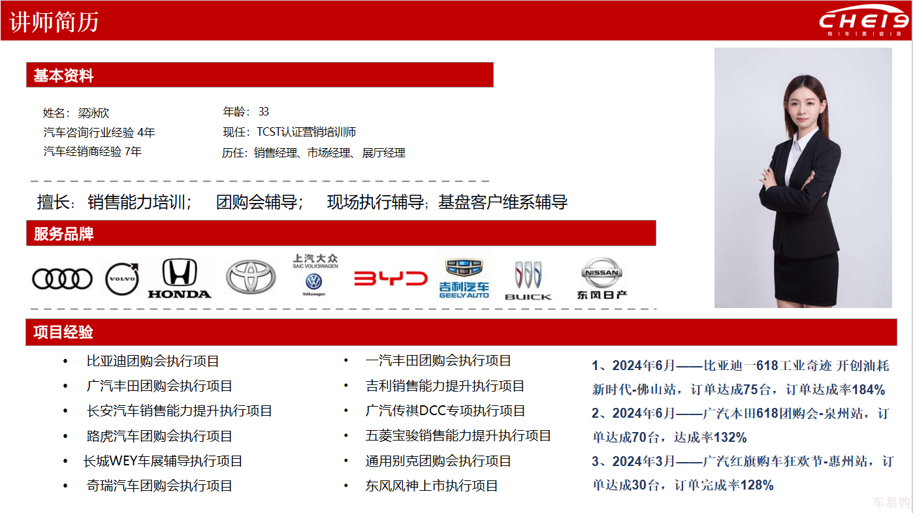The height and width of the screenshot is (513, 913).
Task: Click the 服务品牌 section header
Action: (341, 233)
